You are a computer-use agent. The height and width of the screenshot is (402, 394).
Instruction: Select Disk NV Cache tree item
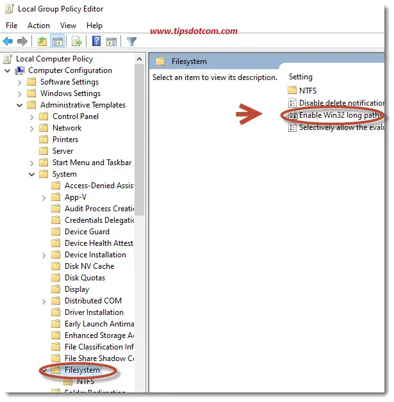[x=90, y=267]
